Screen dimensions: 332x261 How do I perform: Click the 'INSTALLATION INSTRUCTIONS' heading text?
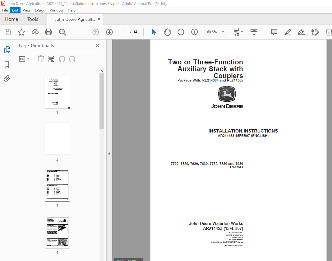tap(243, 131)
